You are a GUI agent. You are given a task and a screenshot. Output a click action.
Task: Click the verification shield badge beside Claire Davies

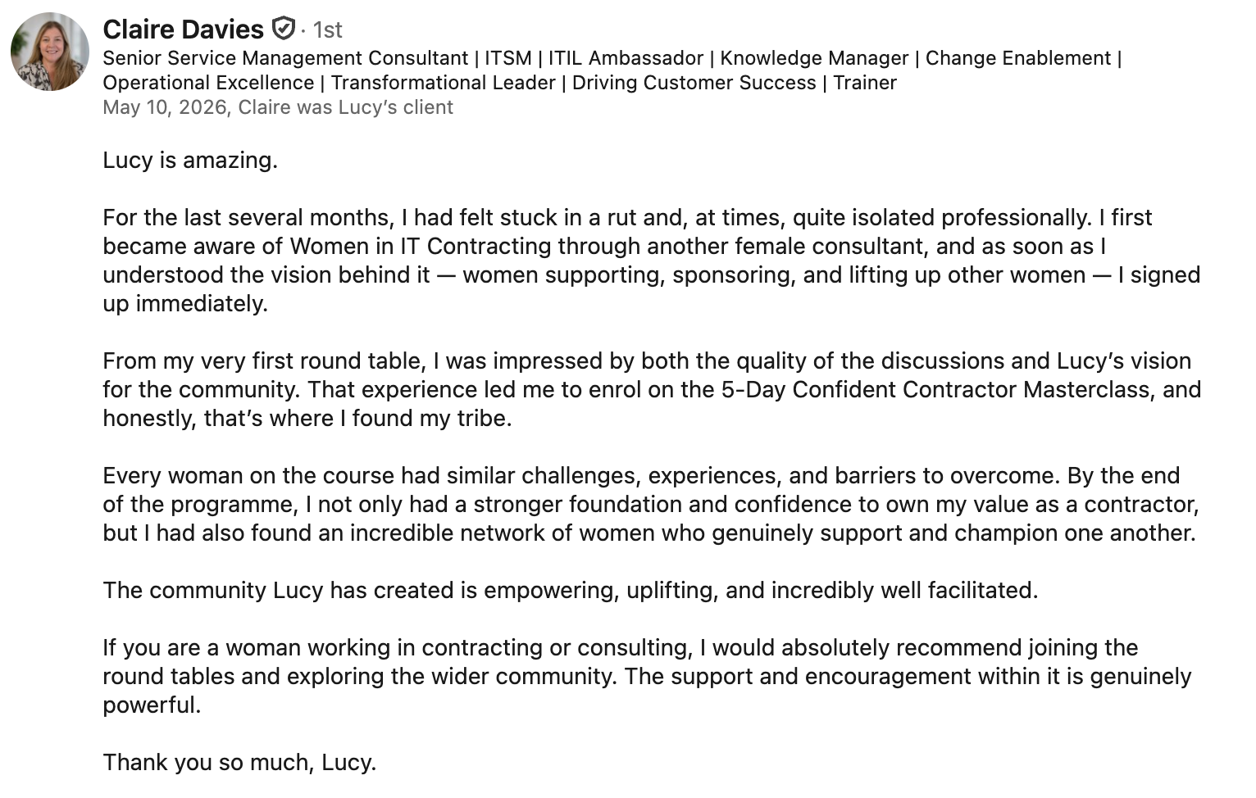(283, 29)
